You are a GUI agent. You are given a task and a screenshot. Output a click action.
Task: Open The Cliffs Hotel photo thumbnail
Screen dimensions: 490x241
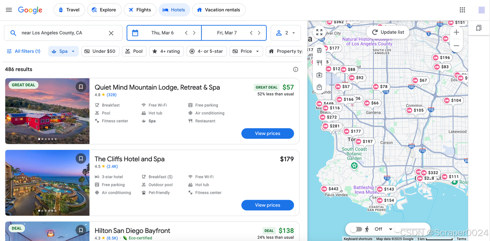[x=47, y=183]
